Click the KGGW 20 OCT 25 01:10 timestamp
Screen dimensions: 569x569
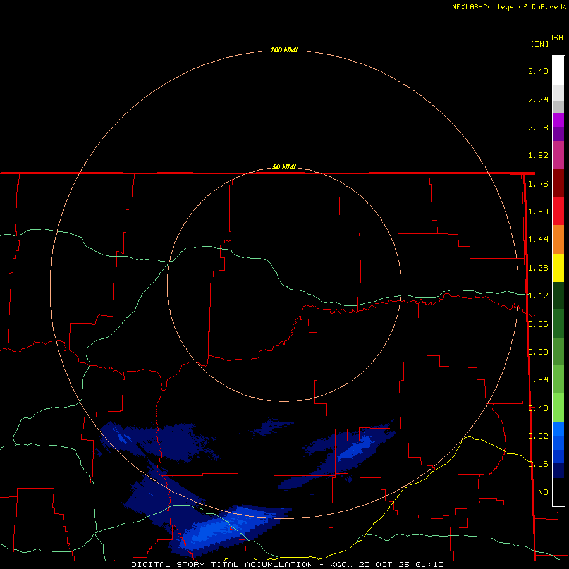click(x=387, y=565)
